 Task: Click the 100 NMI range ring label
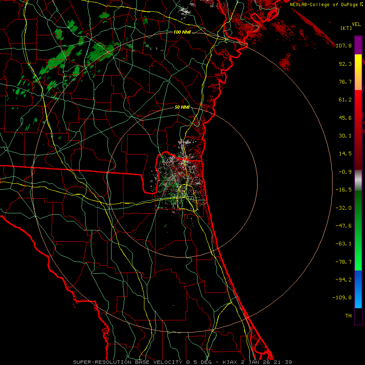pos(182,32)
